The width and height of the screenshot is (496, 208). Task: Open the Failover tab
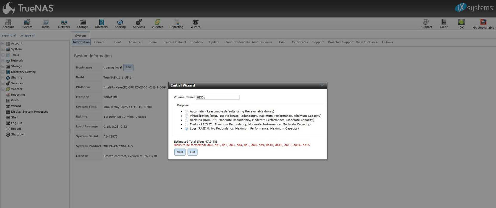[x=388, y=42]
